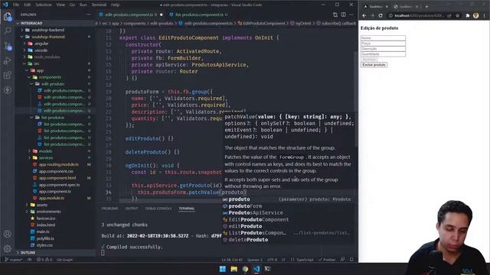The height and width of the screenshot is (275, 490).
Task: Expand the models folder
Action: [x=45, y=151]
